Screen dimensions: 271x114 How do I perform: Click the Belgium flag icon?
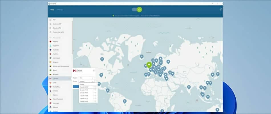50,62
